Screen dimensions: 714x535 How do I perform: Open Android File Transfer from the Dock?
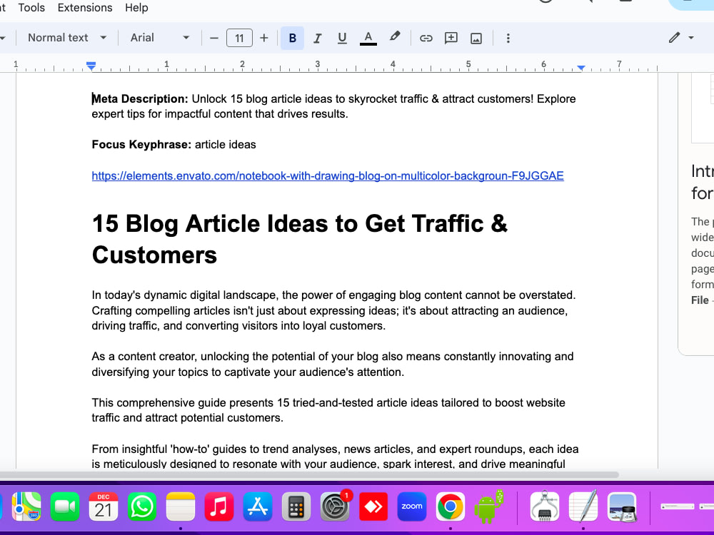[488, 506]
